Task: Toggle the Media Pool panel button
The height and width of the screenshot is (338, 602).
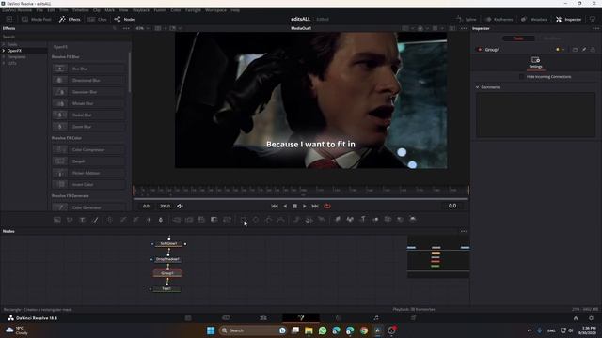Action: tap(37, 19)
